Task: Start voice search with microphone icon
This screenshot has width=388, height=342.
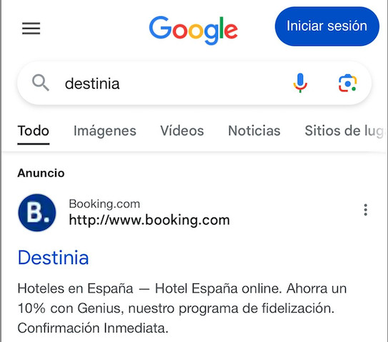Action: pyautogui.click(x=300, y=83)
